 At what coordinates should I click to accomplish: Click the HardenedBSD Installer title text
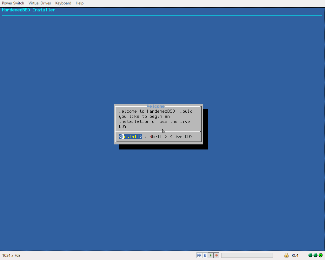pyautogui.click(x=29, y=10)
